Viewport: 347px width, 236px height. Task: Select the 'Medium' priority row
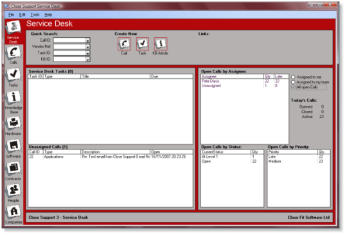coord(299,162)
